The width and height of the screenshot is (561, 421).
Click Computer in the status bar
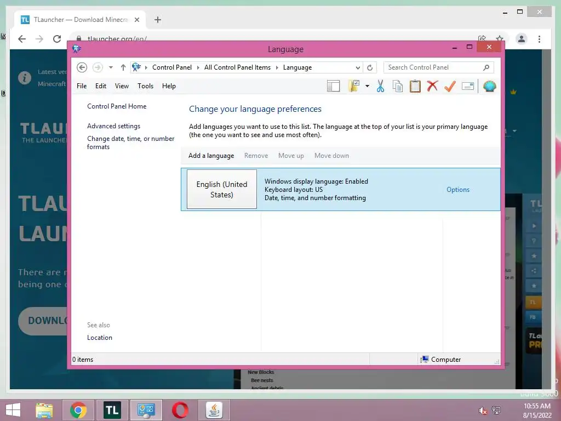pos(441,360)
